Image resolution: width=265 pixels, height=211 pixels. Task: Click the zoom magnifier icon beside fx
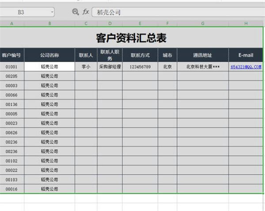(x=76, y=12)
